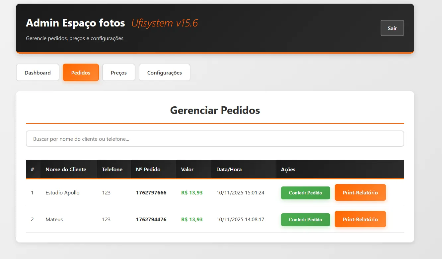Screen dimensions: 442x259
Task: Click the Valor column header
Action: (187, 170)
